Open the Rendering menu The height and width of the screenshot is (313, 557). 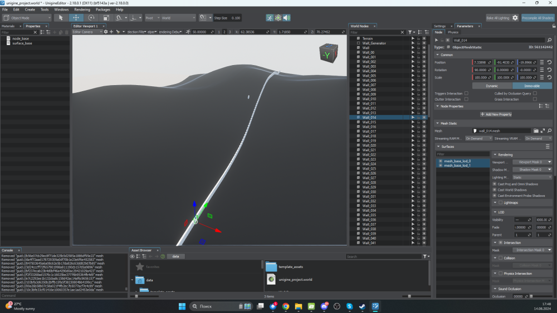coord(82,9)
